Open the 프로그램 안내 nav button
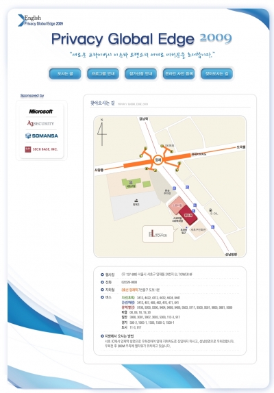The height and width of the screenshot is (393, 274). (103, 74)
